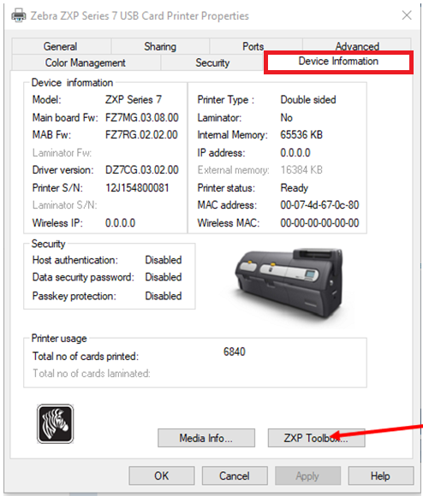This screenshot has width=423, height=496.
Task: Switch to the Sharing tab
Action: (160, 46)
